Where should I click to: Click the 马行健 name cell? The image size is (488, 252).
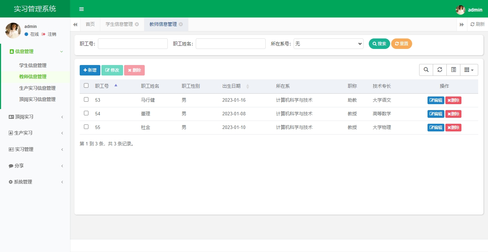pyautogui.click(x=148, y=100)
